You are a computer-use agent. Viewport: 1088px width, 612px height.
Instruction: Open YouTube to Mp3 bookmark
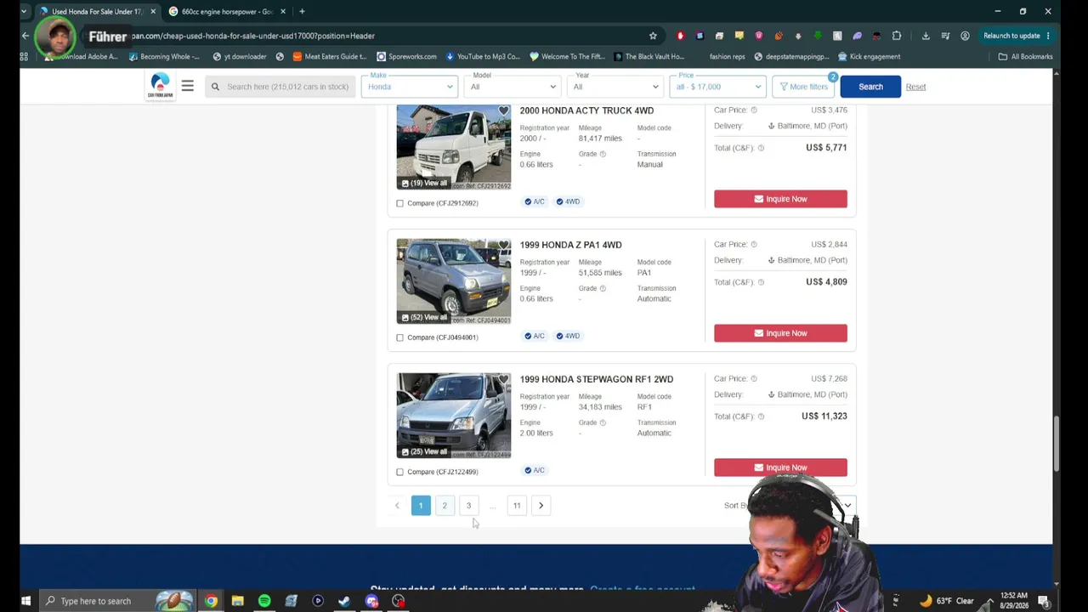coord(482,57)
